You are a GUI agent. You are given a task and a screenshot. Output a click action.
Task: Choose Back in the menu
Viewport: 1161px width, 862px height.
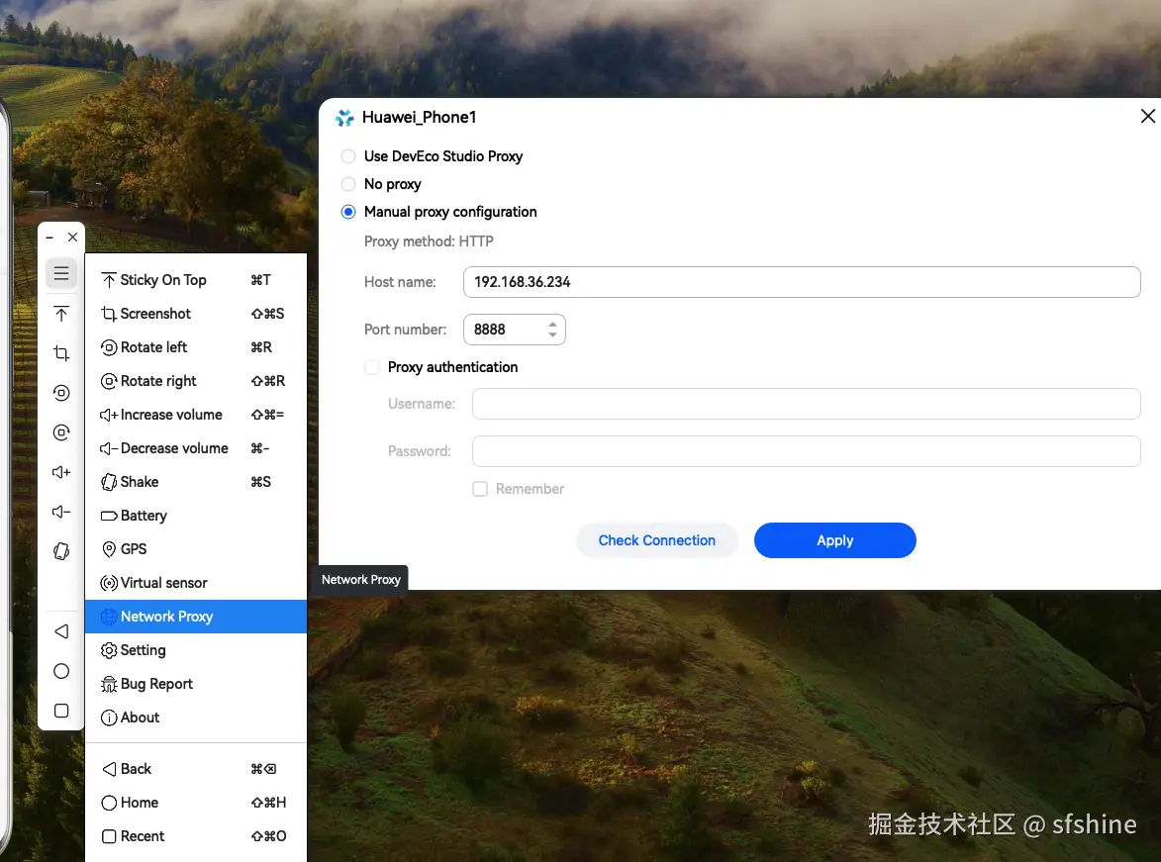coord(195,769)
